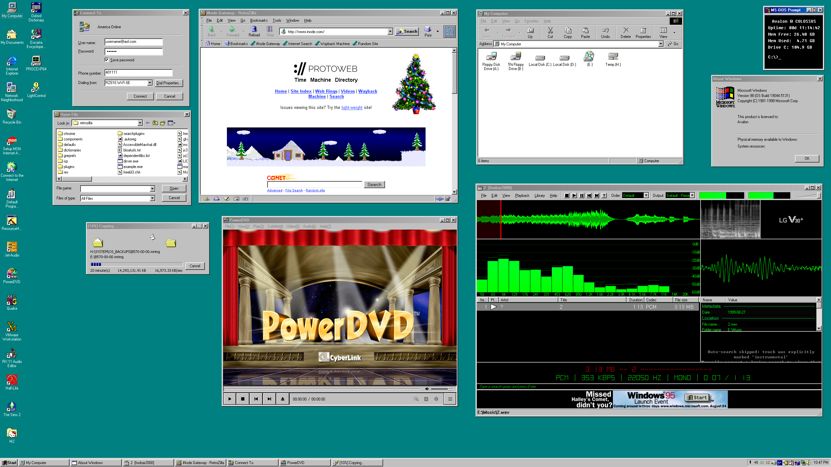
Task: Expand the Files of type dropdown
Action: pyautogui.click(x=152, y=198)
